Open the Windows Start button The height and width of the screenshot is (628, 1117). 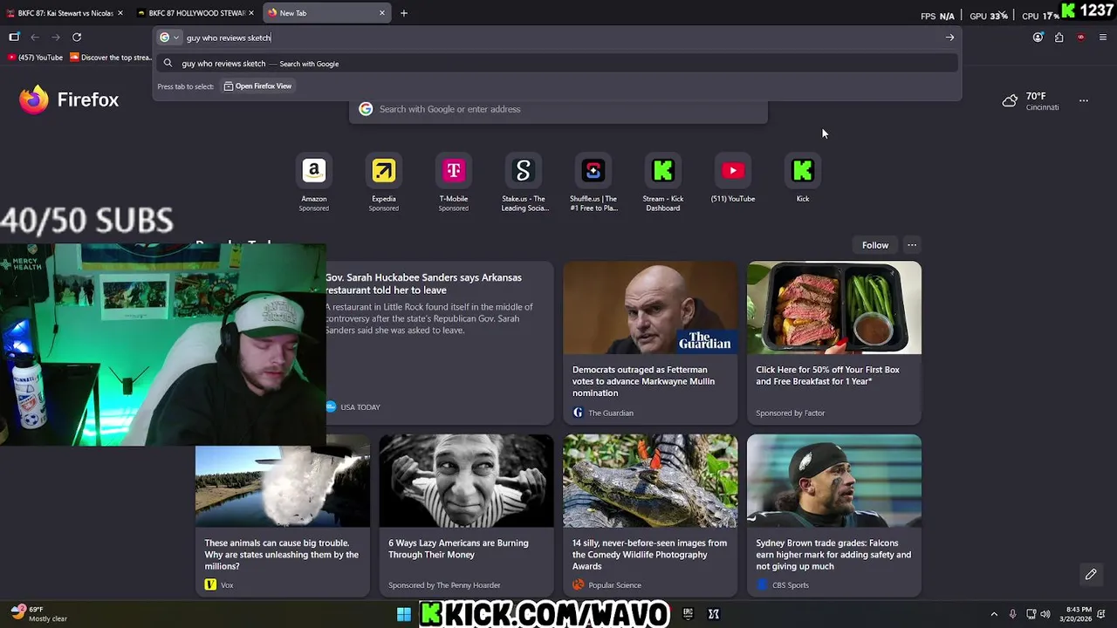pyautogui.click(x=404, y=614)
